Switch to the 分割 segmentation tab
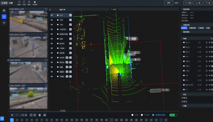 coord(11,3)
